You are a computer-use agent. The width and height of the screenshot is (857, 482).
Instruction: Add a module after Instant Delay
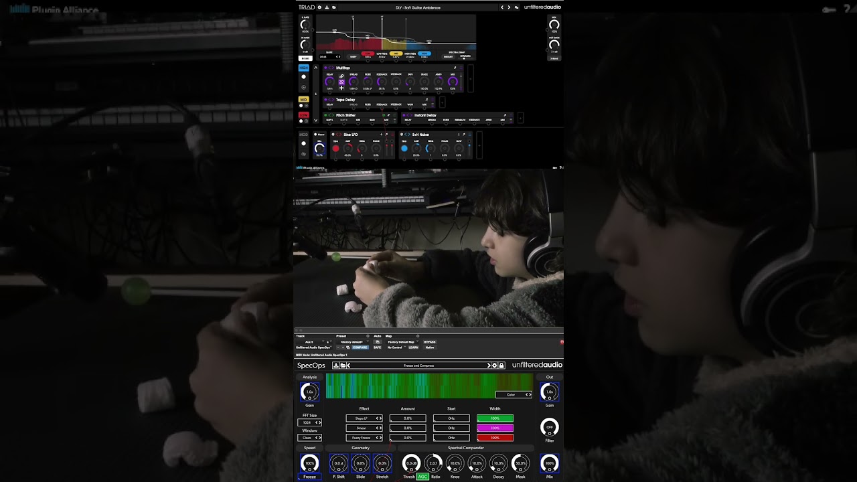(520, 118)
